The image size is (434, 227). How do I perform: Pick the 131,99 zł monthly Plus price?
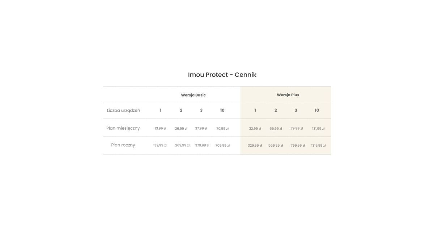point(318,129)
